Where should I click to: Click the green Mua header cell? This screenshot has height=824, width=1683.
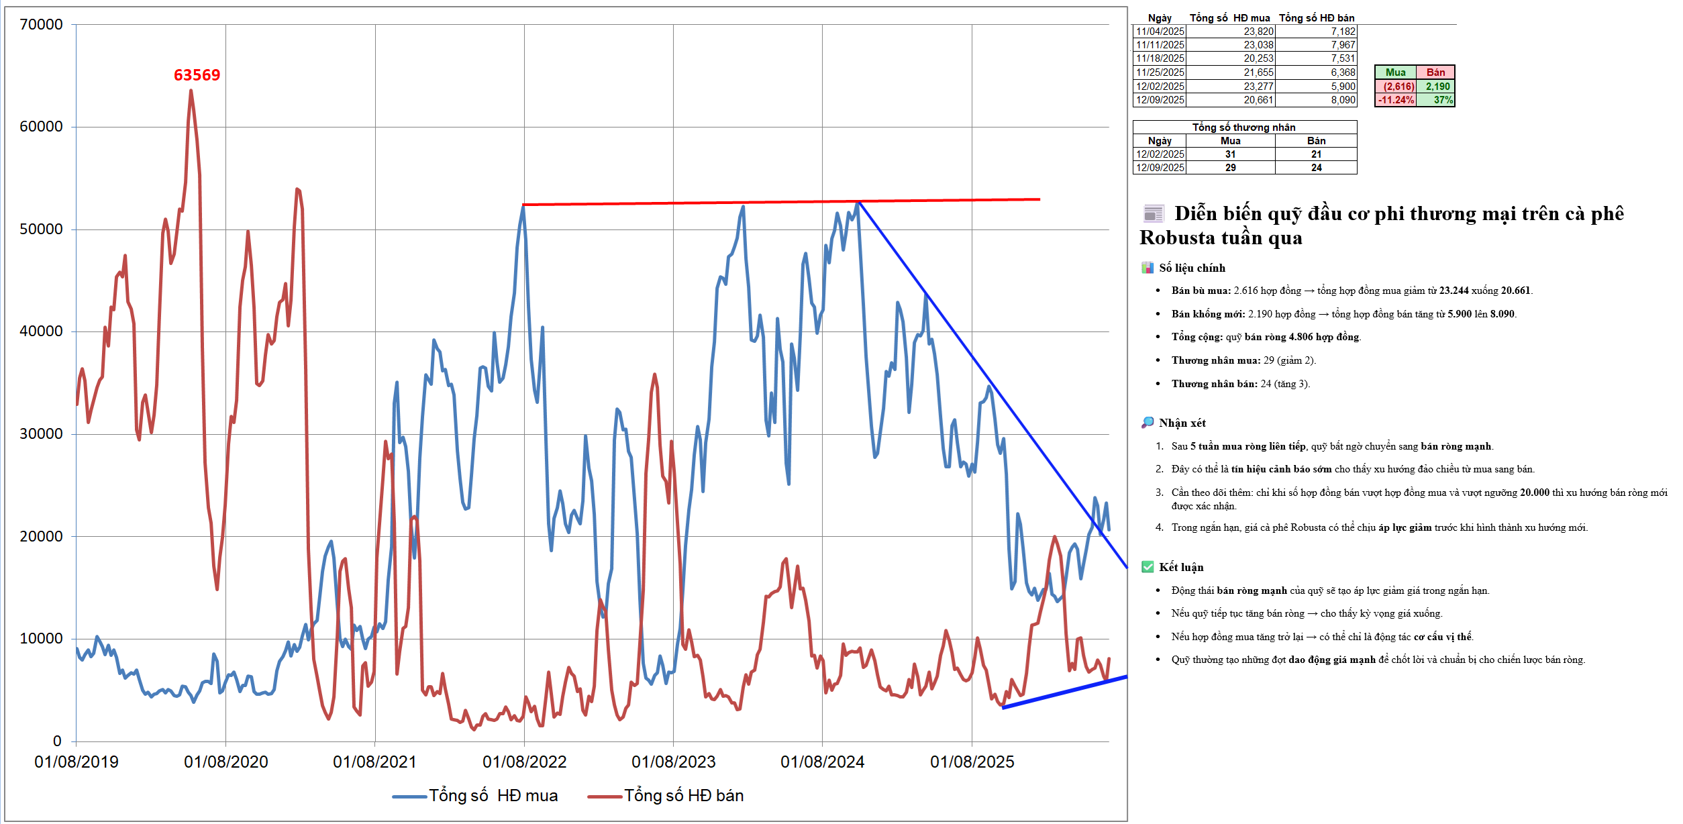[1395, 72]
